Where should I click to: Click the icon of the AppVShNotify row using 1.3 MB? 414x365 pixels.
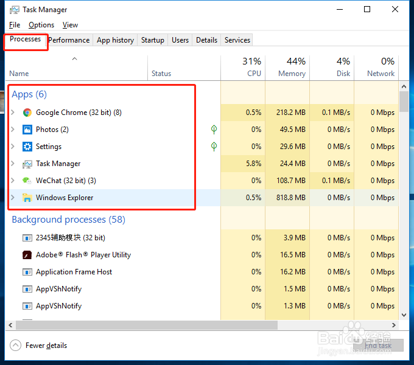click(x=27, y=306)
